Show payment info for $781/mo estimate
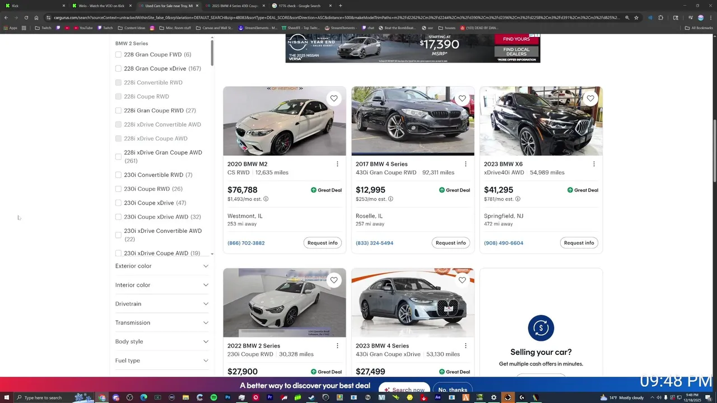 pyautogui.click(x=518, y=199)
